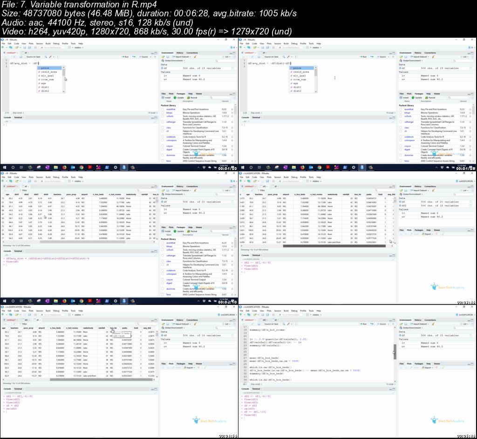Click the editor search magnifier in 00:01:20 frame
Viewport: 477px width, 439px height.
46,57
